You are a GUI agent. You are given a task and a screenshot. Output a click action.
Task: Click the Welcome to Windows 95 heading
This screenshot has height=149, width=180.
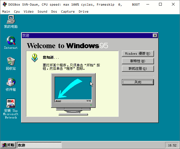tap(68, 46)
